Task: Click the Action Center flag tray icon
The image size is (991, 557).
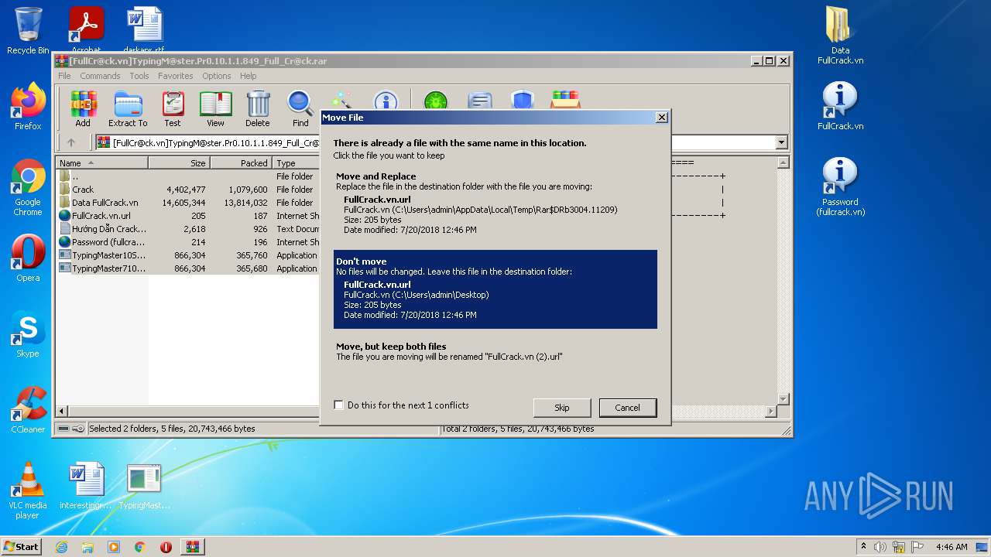Action: 917,547
